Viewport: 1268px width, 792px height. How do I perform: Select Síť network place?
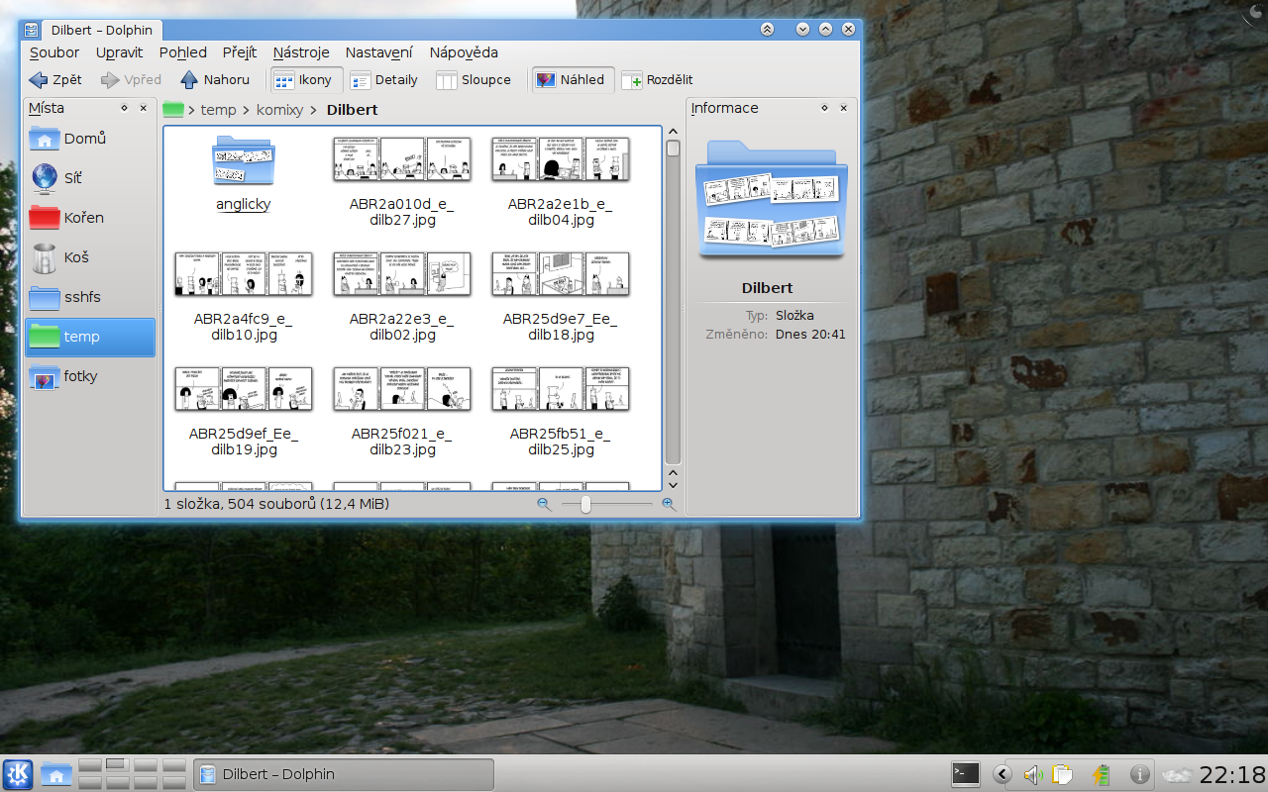[90, 178]
